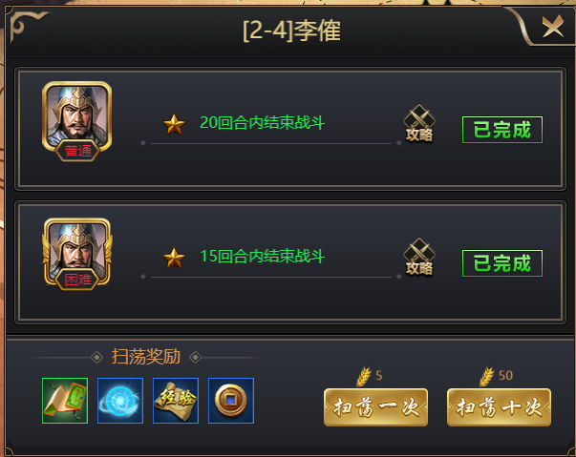Click the sweep ten times button
The height and width of the screenshot is (457, 576).
(x=499, y=407)
